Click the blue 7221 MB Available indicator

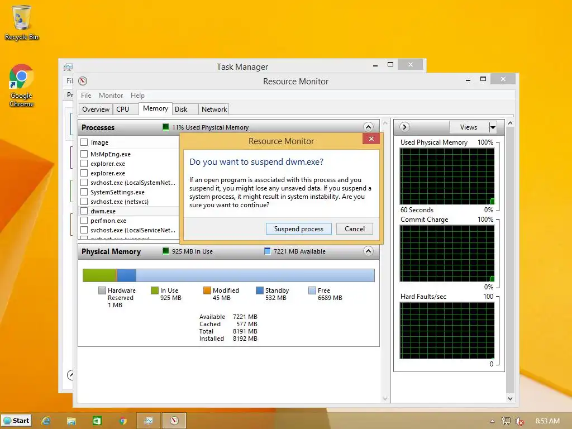point(268,251)
